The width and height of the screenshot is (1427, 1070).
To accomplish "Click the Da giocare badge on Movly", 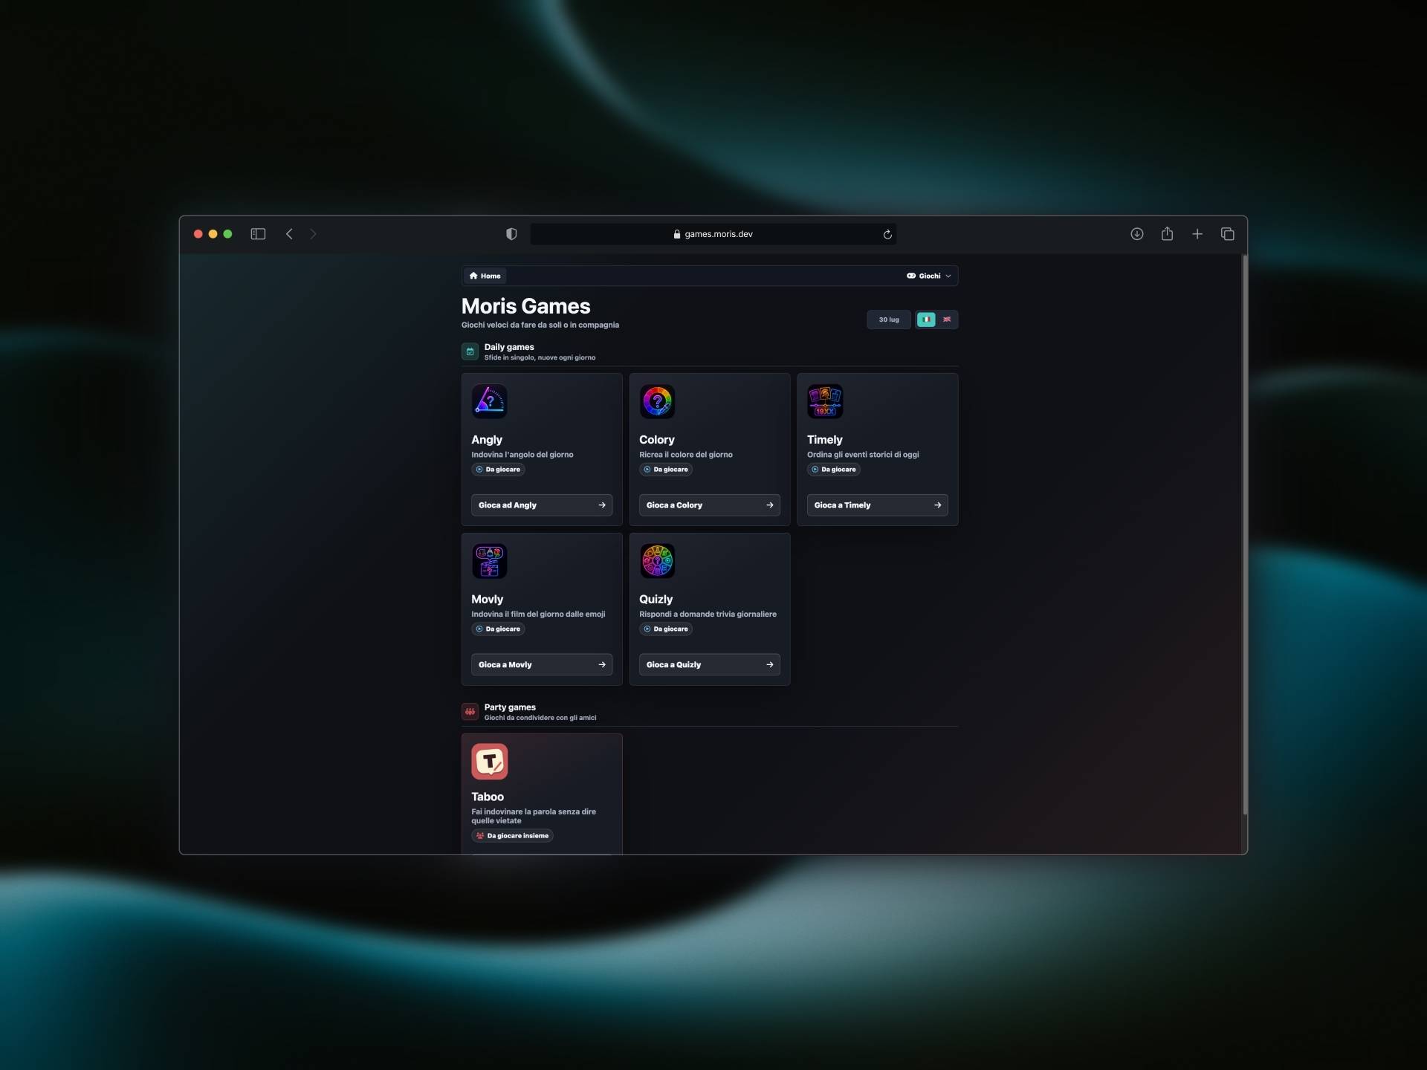I will click(498, 629).
